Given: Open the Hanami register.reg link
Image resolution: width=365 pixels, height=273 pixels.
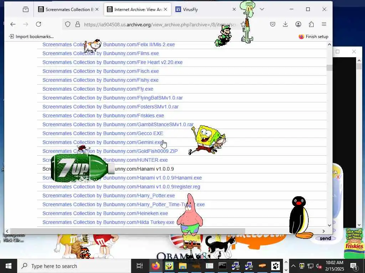Looking at the screenshot, I should [121, 187].
